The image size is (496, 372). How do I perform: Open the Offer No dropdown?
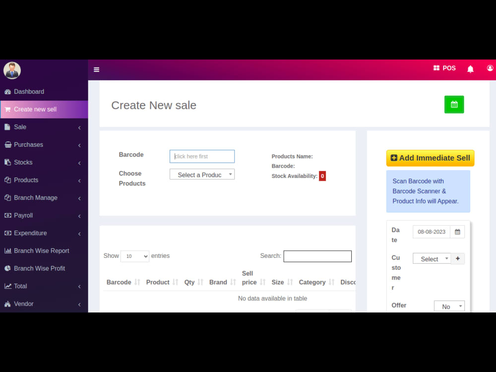pos(449,306)
